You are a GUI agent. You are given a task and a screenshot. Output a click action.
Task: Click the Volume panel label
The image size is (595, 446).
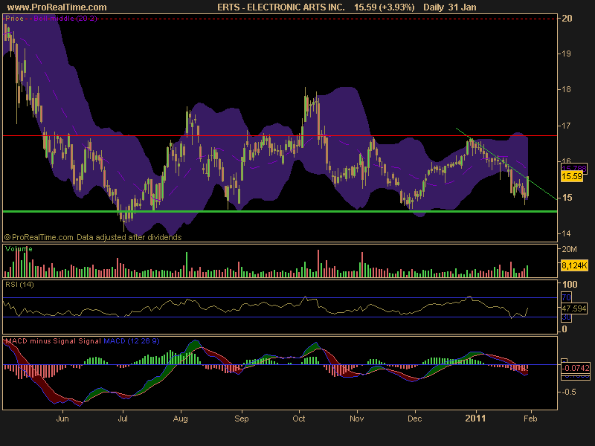[x=19, y=249]
